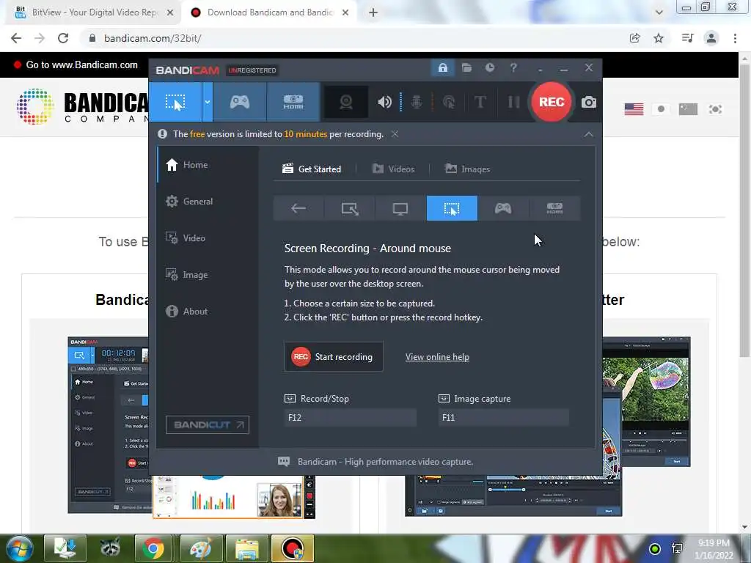This screenshot has height=563, width=751.
Task: Open Bandicam from the taskbar
Action: 293,548
